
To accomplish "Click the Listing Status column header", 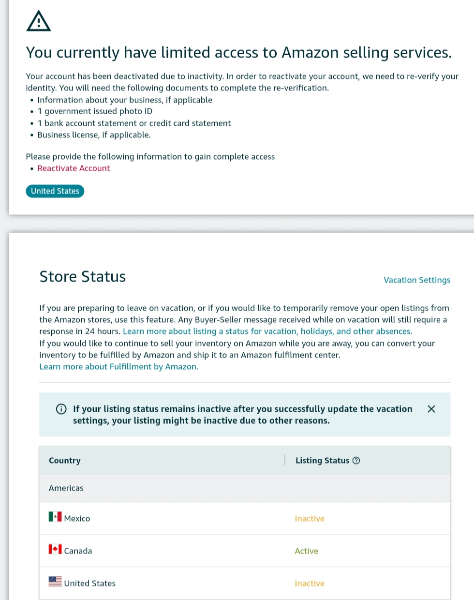I will coord(323,461).
